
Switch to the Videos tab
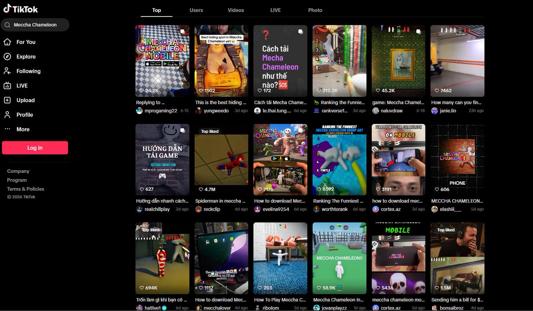pyautogui.click(x=236, y=10)
